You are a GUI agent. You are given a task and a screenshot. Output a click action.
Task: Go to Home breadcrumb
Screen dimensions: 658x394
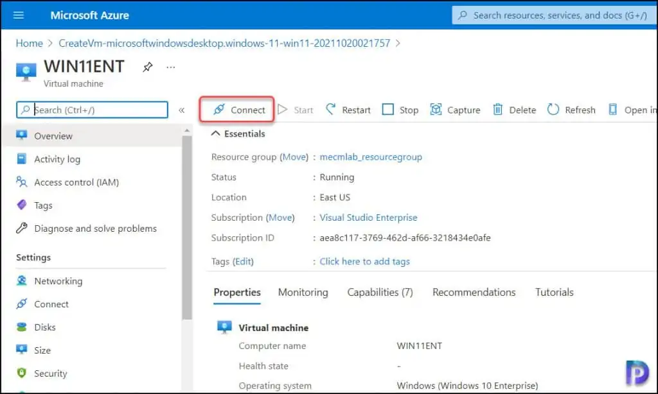(30, 43)
